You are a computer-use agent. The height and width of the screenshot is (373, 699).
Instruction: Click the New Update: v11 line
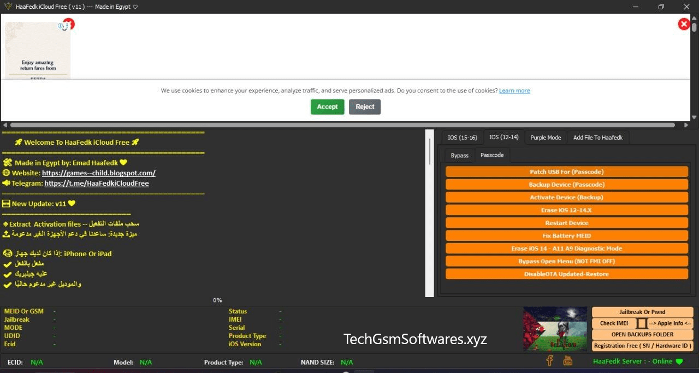pos(39,204)
